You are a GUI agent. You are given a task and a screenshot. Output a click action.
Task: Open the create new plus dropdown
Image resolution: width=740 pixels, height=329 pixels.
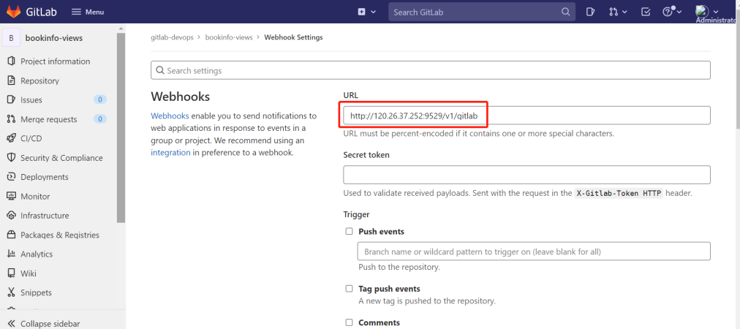point(366,12)
